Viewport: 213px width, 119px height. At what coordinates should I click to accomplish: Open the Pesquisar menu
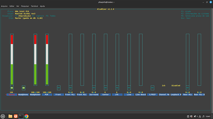(x=25, y=6)
